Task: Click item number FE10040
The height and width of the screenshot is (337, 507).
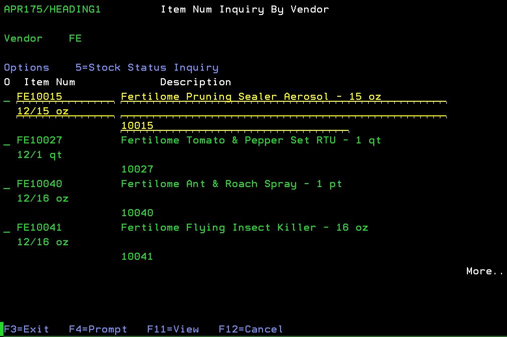Action: (x=40, y=184)
